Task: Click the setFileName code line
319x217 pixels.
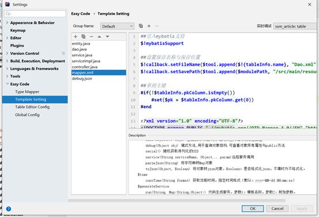Action: pos(228,64)
